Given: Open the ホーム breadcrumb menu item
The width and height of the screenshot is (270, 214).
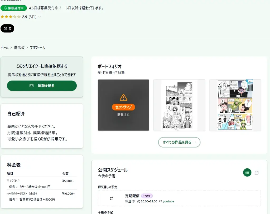Looking at the screenshot, I should pyautogui.click(x=4, y=48).
